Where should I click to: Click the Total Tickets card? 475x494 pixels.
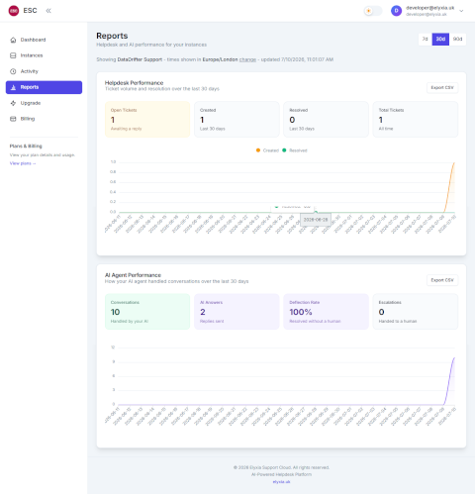(x=416, y=120)
